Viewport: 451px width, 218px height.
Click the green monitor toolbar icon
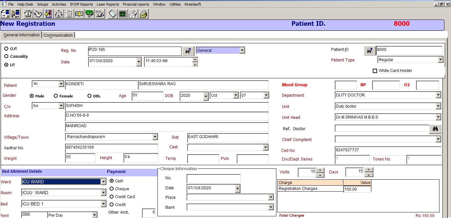[x=122, y=14]
